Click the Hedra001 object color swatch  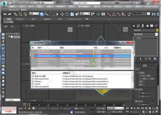tap(157, 30)
